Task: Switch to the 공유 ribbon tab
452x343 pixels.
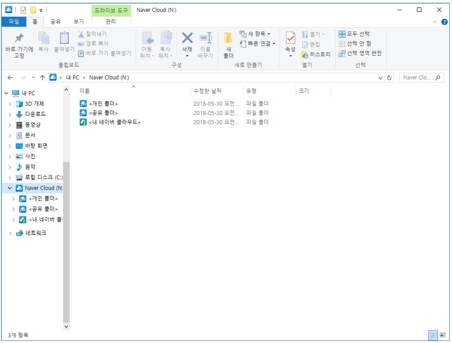Action: (x=56, y=21)
